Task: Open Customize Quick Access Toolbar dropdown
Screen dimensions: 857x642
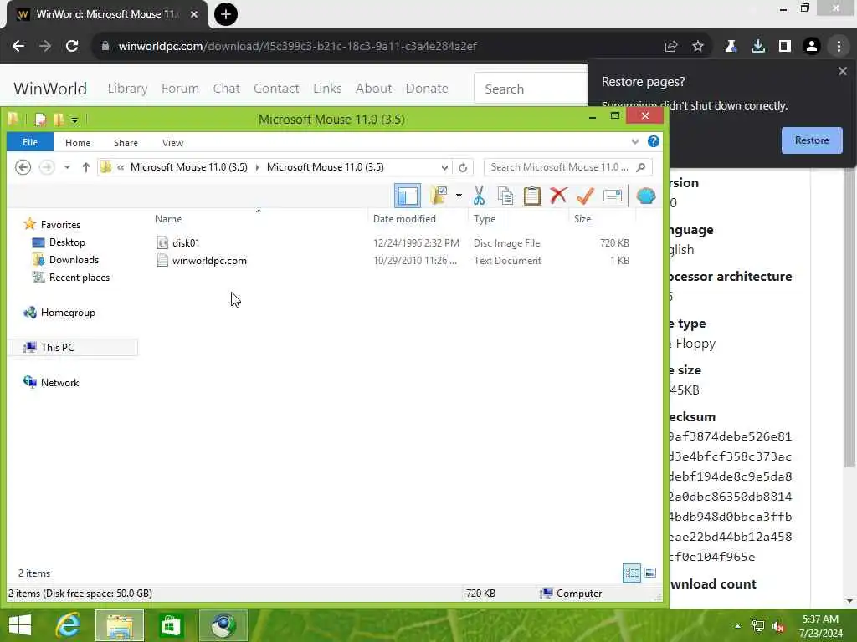Action: click(74, 120)
